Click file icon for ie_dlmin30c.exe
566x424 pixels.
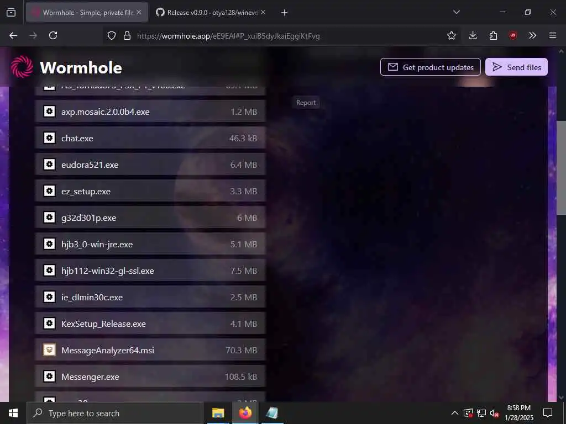[49, 296]
